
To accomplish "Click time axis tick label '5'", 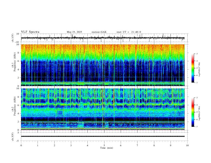I will point(104,145).
